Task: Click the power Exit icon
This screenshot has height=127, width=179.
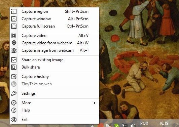Action: pos(14,120)
